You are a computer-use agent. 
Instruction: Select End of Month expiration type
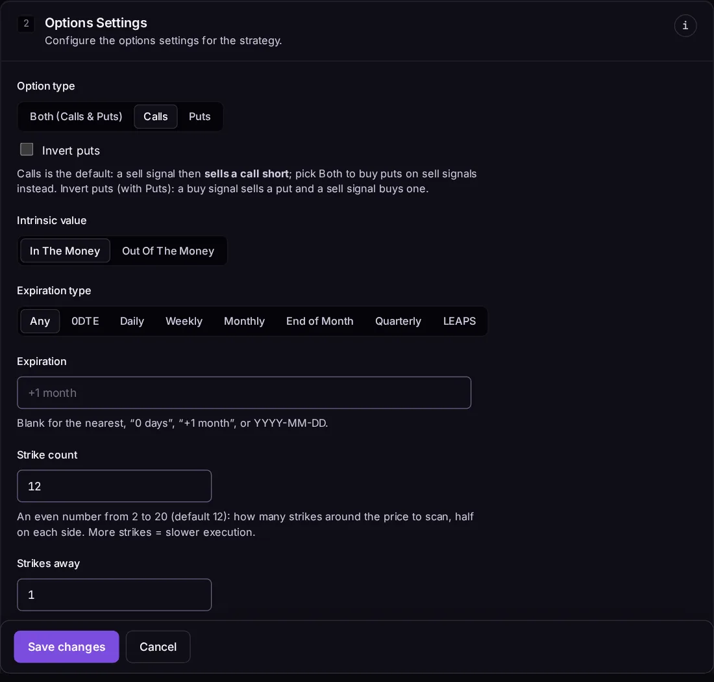coord(319,321)
